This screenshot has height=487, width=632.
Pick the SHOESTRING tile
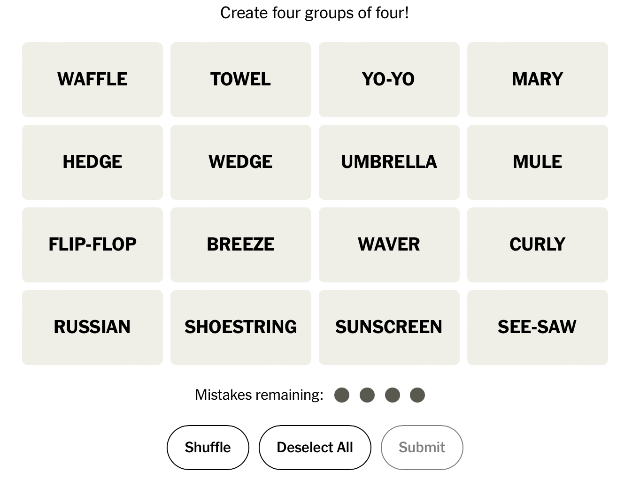pos(240,327)
